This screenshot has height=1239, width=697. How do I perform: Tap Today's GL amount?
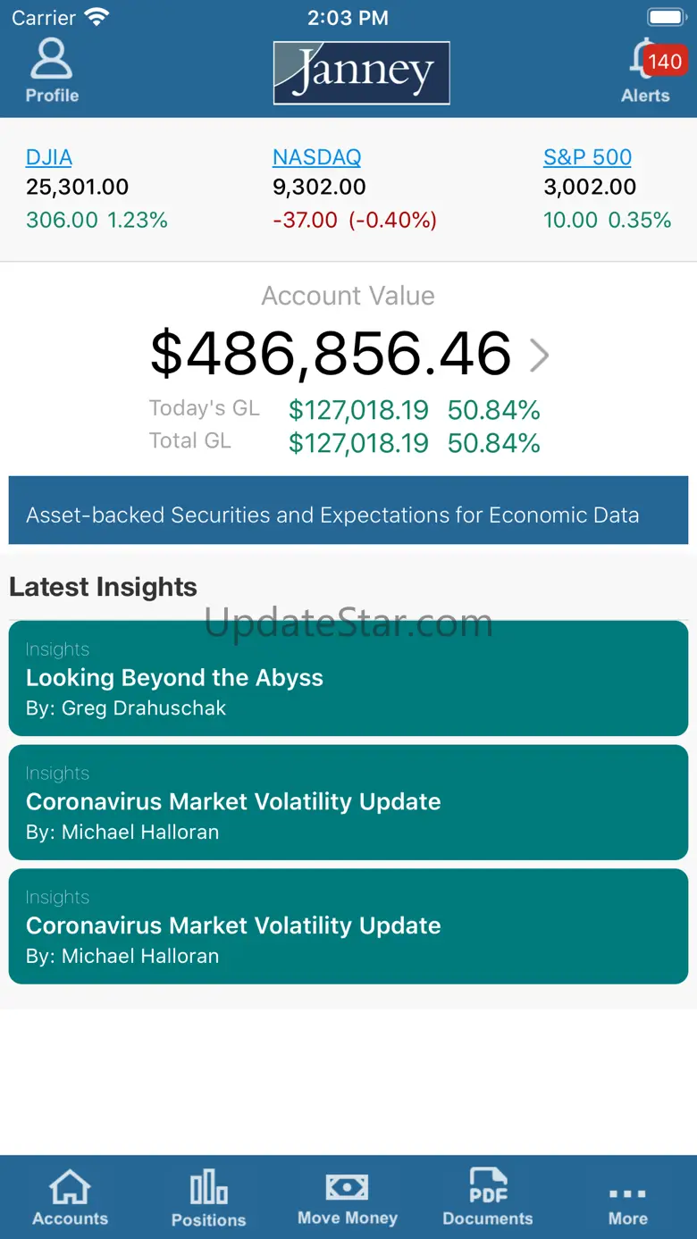tap(358, 410)
